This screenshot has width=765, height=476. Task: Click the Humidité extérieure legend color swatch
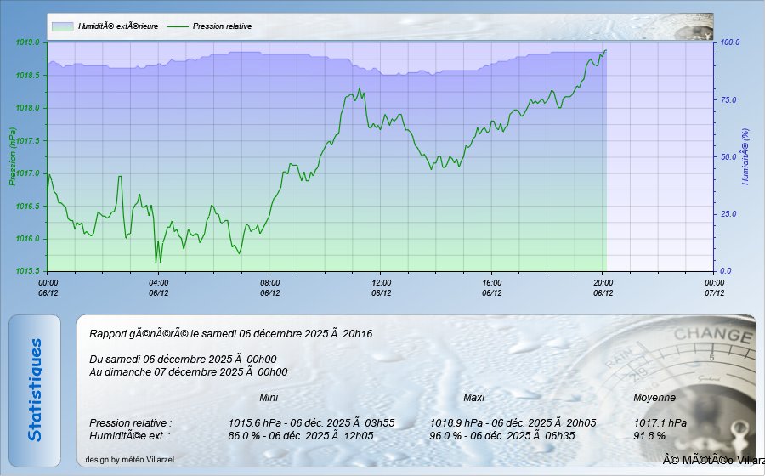pyautogui.click(x=62, y=26)
